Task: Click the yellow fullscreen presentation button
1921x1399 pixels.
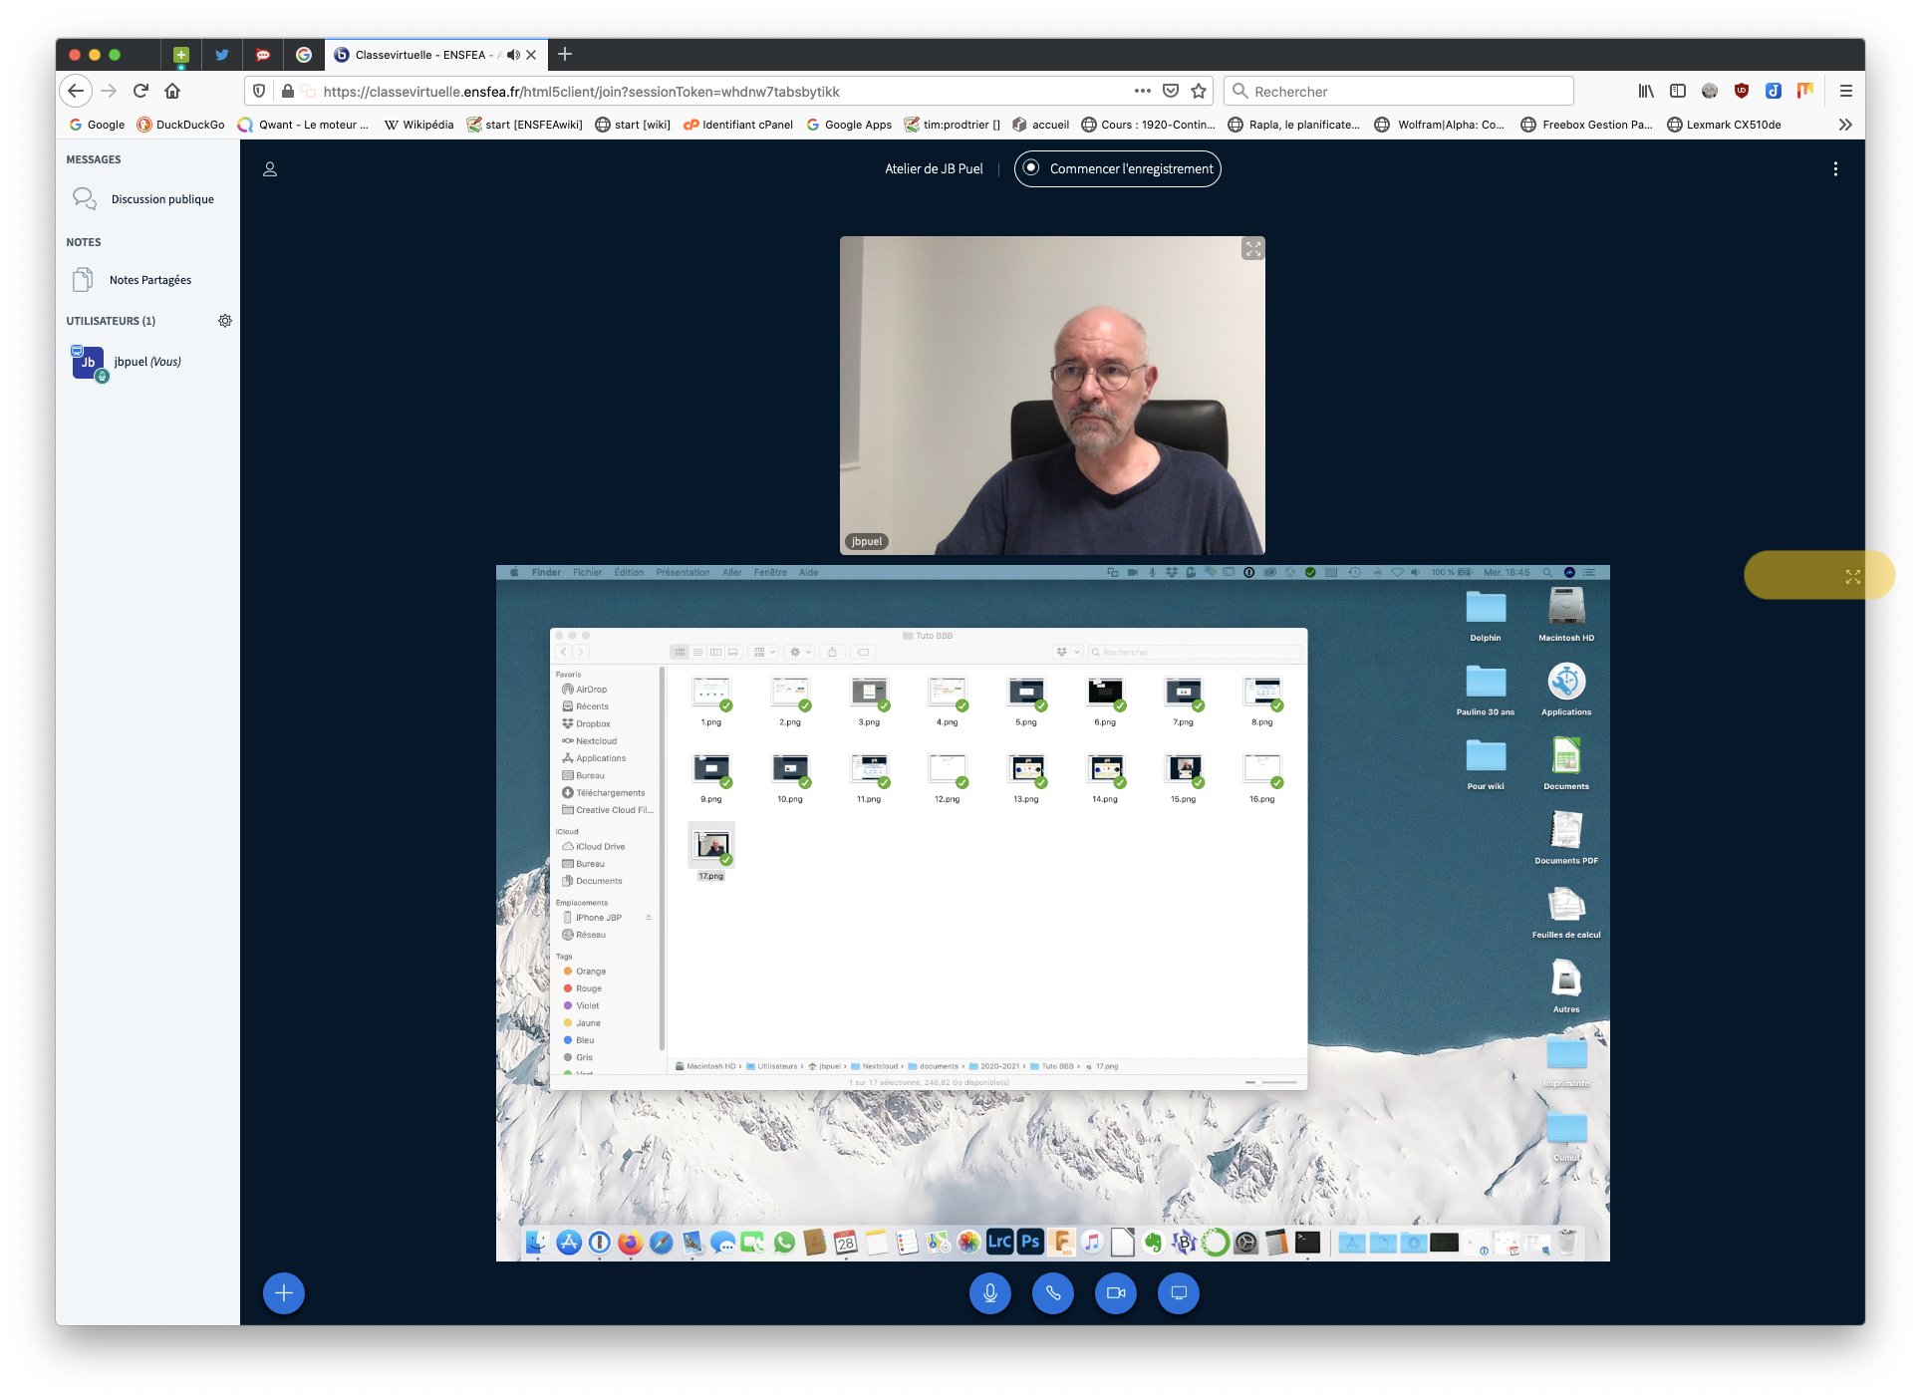Action: coord(1852,577)
